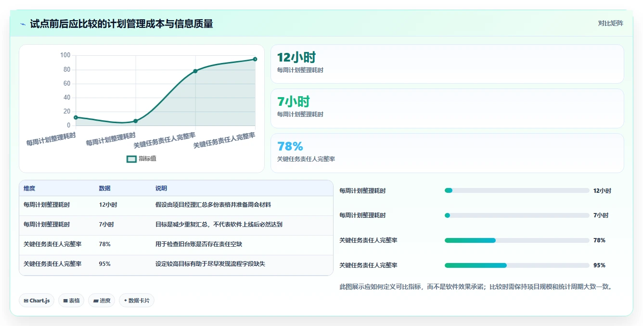
Task: Select the 进度 tag chip
Action: [x=102, y=301]
